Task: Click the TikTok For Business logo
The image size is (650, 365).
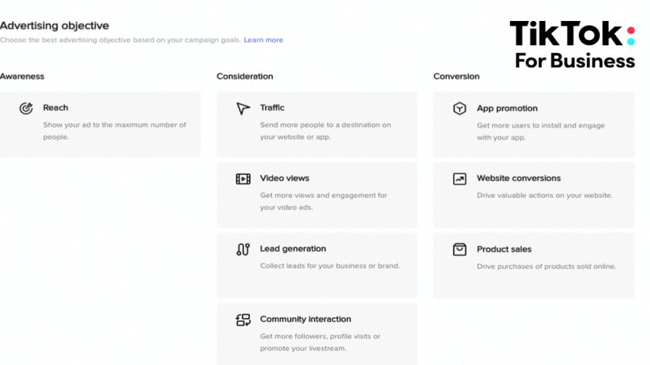Action: click(x=573, y=45)
